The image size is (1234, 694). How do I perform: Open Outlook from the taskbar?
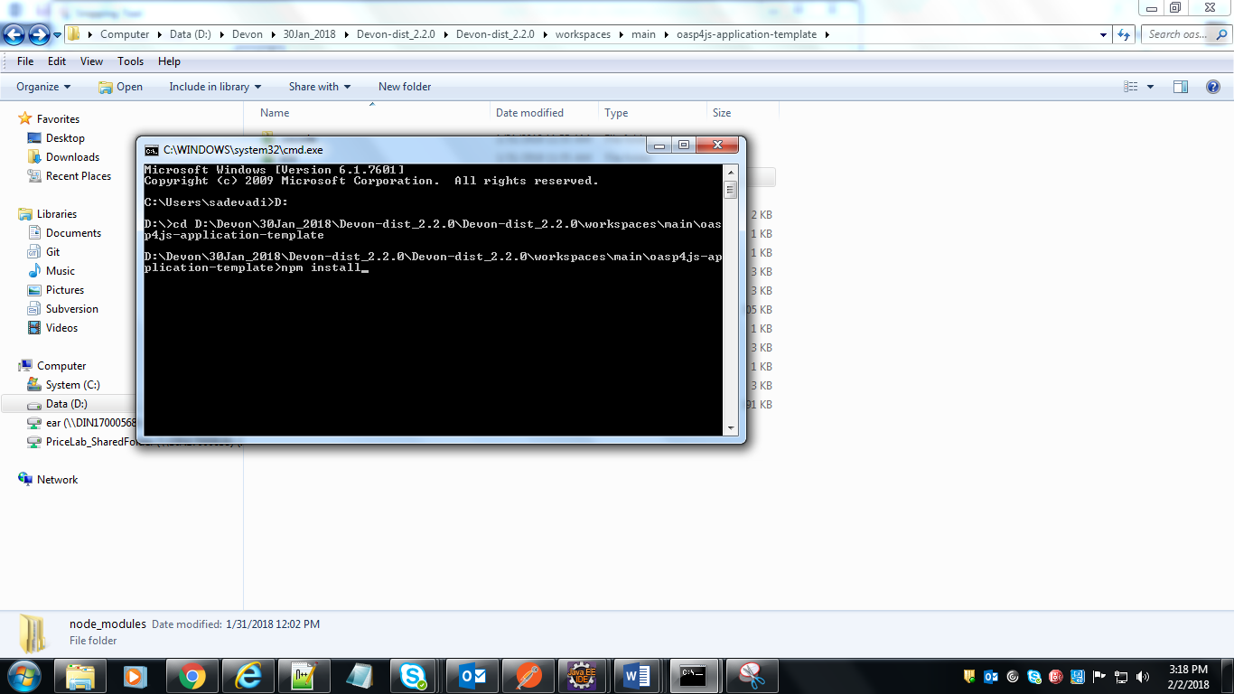tap(472, 676)
